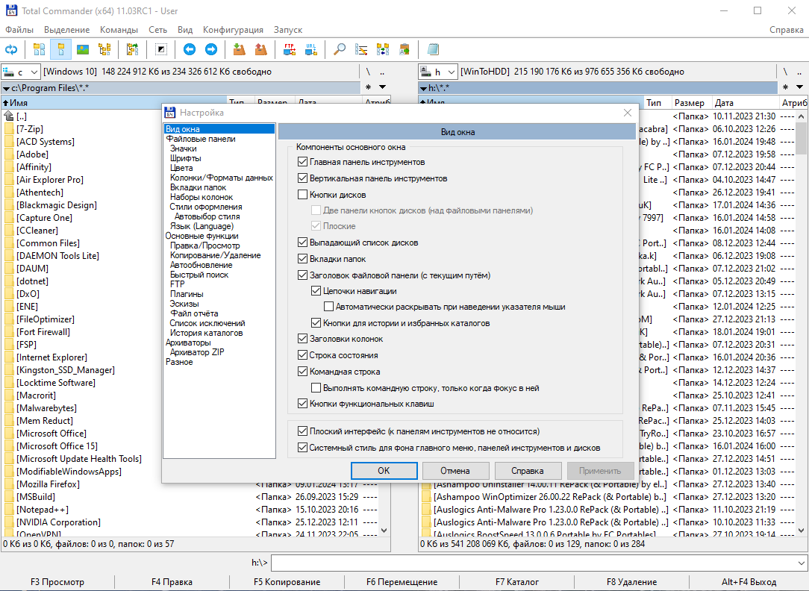
Task: Open the Конфигурация menu
Action: pos(233,30)
